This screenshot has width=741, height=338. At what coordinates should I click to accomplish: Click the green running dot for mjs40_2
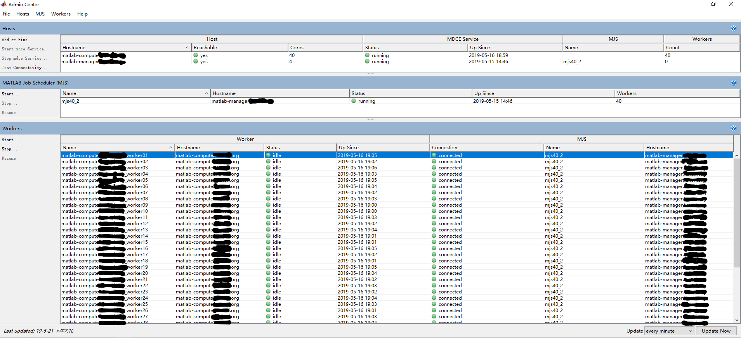coord(354,101)
